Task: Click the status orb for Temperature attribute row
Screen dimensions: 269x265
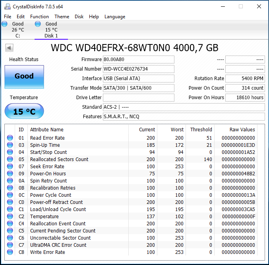Action: pos(10,216)
